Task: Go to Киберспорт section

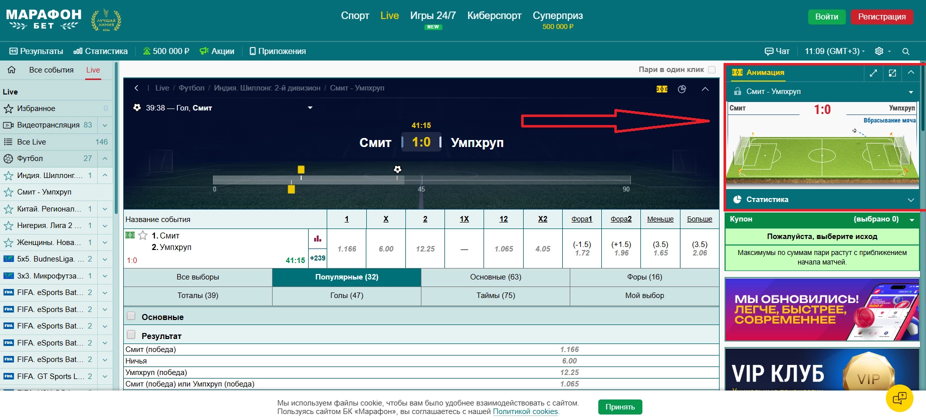Action: 495,15
